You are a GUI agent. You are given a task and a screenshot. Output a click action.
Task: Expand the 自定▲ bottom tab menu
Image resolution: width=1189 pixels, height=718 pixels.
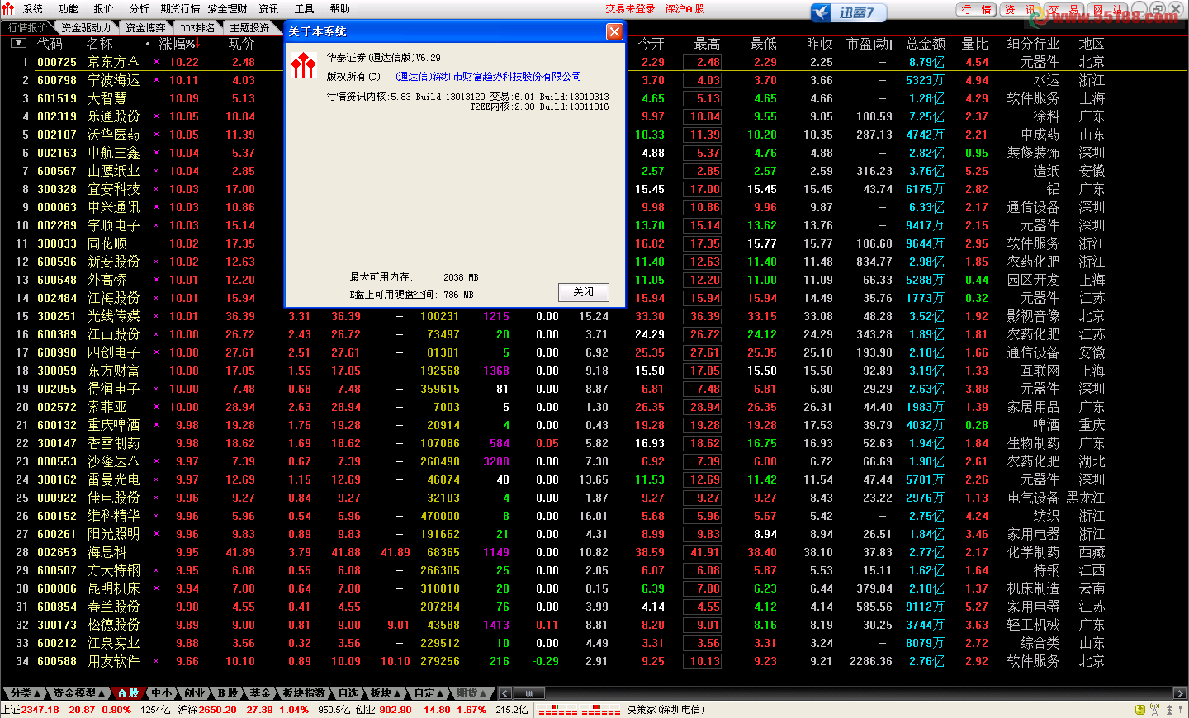click(x=429, y=693)
